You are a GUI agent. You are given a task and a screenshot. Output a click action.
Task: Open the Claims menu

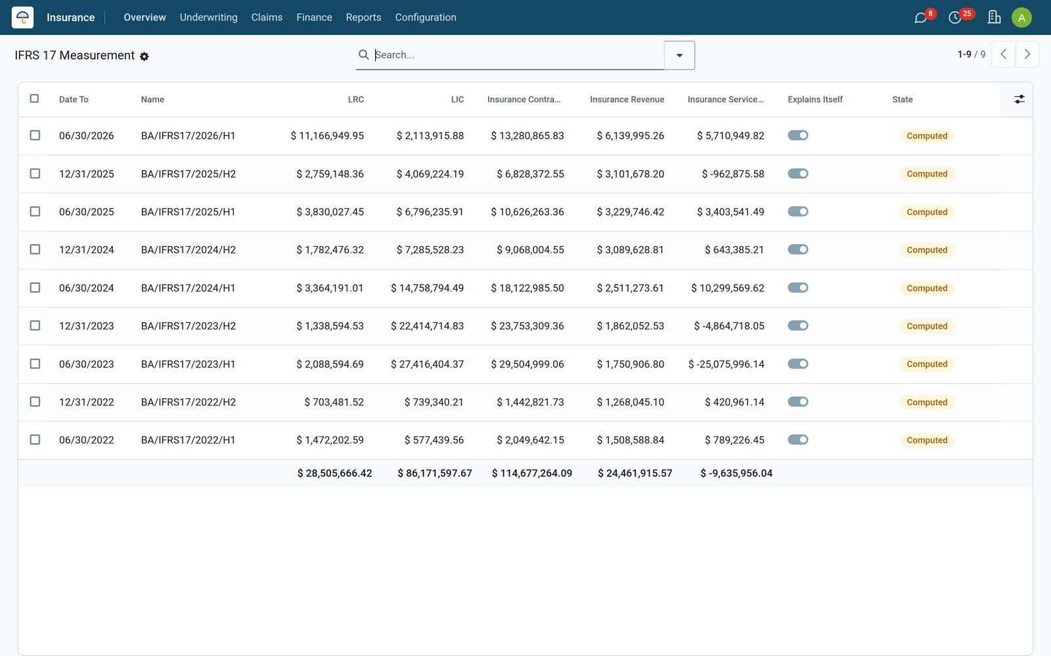[267, 18]
